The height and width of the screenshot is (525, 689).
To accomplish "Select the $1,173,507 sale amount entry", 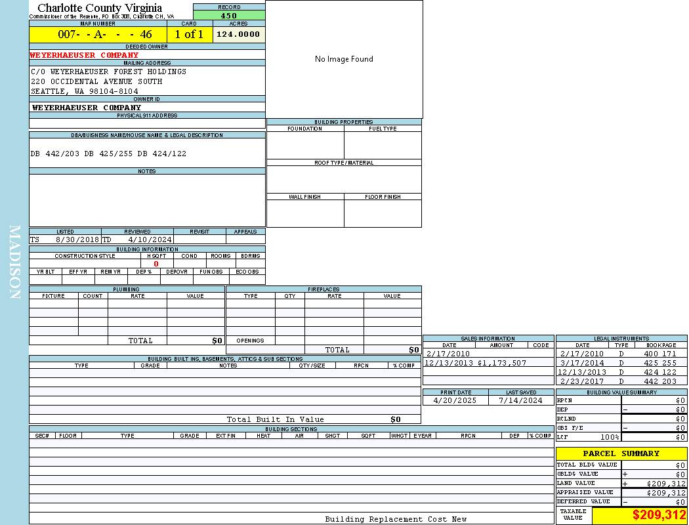I will (x=501, y=363).
